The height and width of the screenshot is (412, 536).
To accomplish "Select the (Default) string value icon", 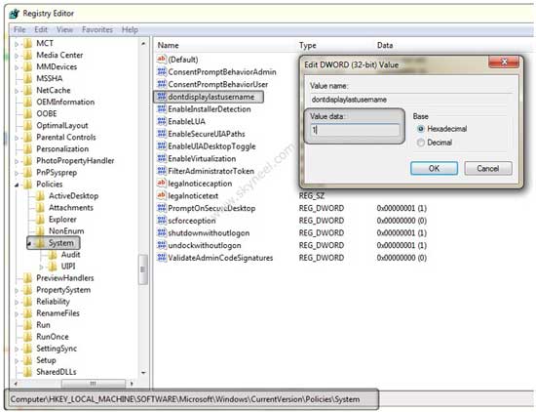I will pos(162,60).
